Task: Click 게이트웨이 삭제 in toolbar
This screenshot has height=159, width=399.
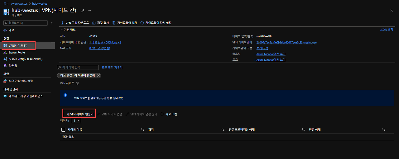Action: [x=125, y=23]
